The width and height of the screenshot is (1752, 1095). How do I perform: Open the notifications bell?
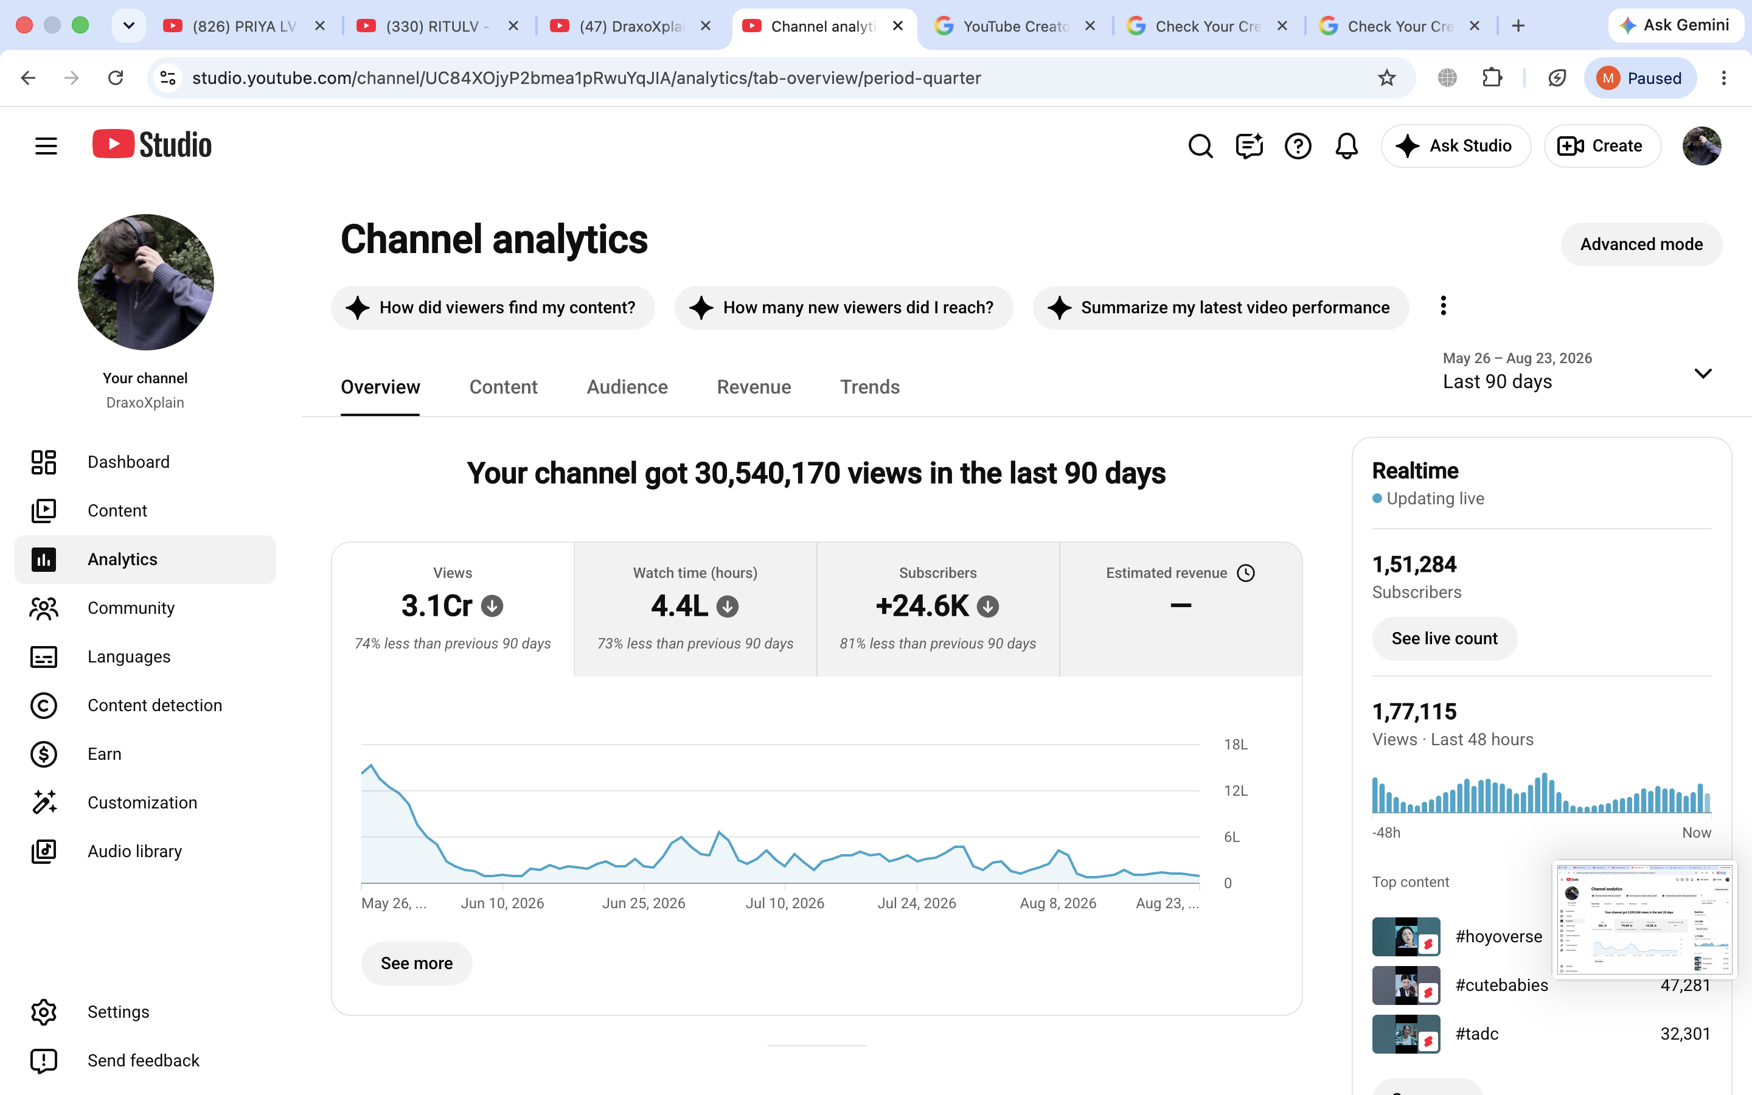1346,145
